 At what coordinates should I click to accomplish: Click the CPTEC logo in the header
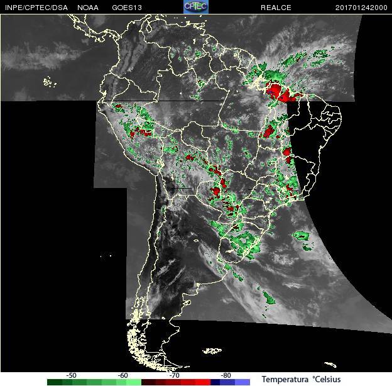pos(196,6)
